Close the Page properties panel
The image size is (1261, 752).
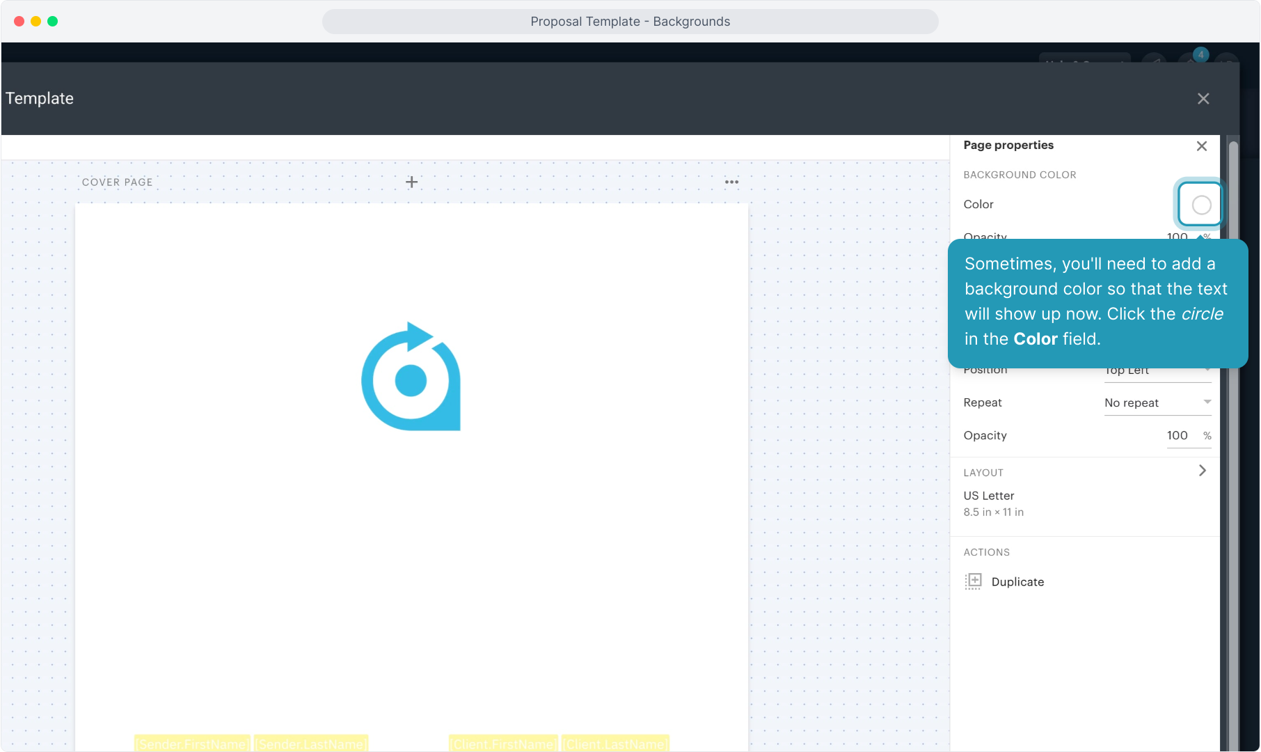tap(1202, 146)
